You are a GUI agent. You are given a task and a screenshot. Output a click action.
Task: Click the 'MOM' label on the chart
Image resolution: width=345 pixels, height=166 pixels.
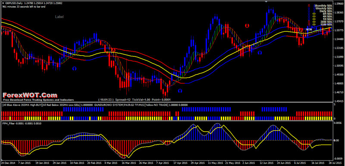[x=309, y=29]
